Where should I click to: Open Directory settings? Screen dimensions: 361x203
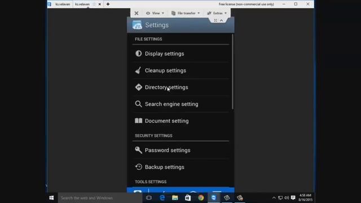[180, 87]
